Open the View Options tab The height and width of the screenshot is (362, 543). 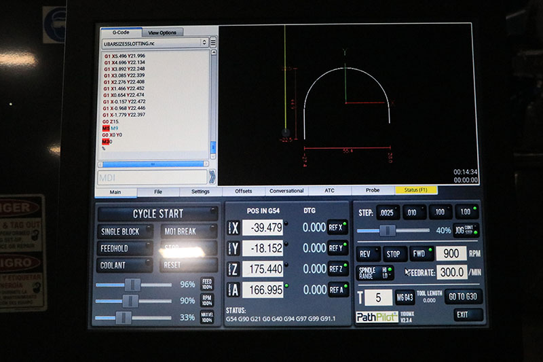pyautogui.click(x=162, y=32)
